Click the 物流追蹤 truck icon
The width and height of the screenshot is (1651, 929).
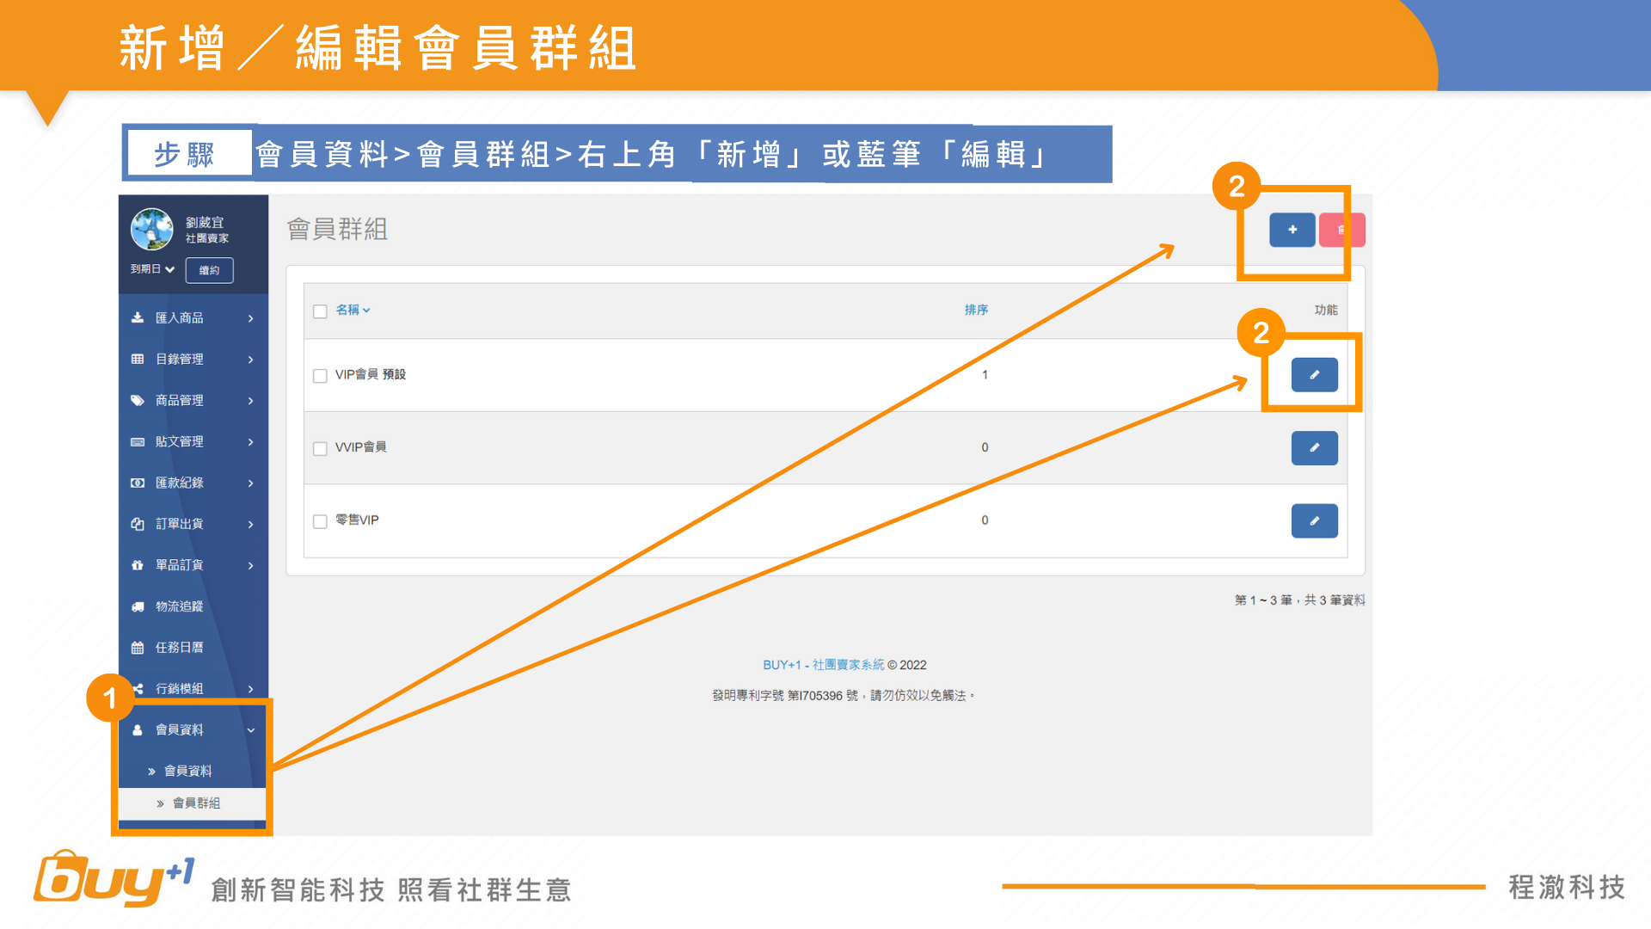138,606
